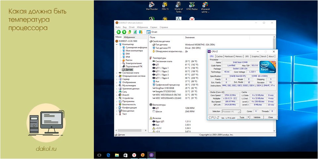Switch to CPU-Z Bench tab
Screen dimensions: 318x159
click(264, 56)
